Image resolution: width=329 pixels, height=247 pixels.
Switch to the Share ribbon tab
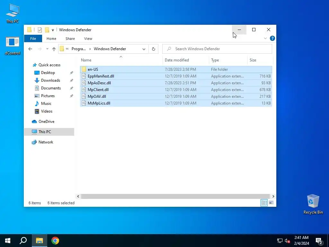(x=70, y=39)
